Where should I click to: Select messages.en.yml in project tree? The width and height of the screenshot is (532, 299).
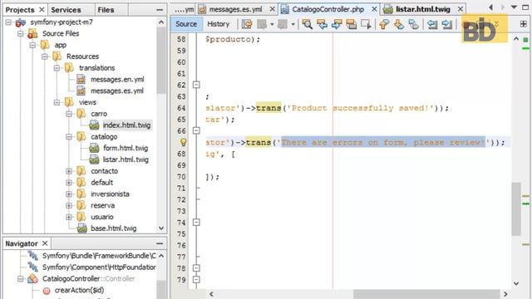click(117, 80)
